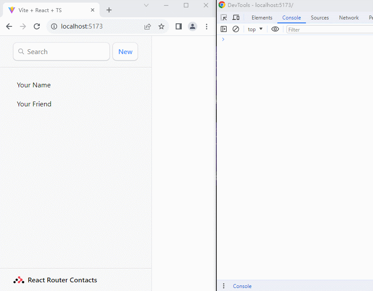Open the 'top' JavaScript context dropdown

click(x=255, y=29)
